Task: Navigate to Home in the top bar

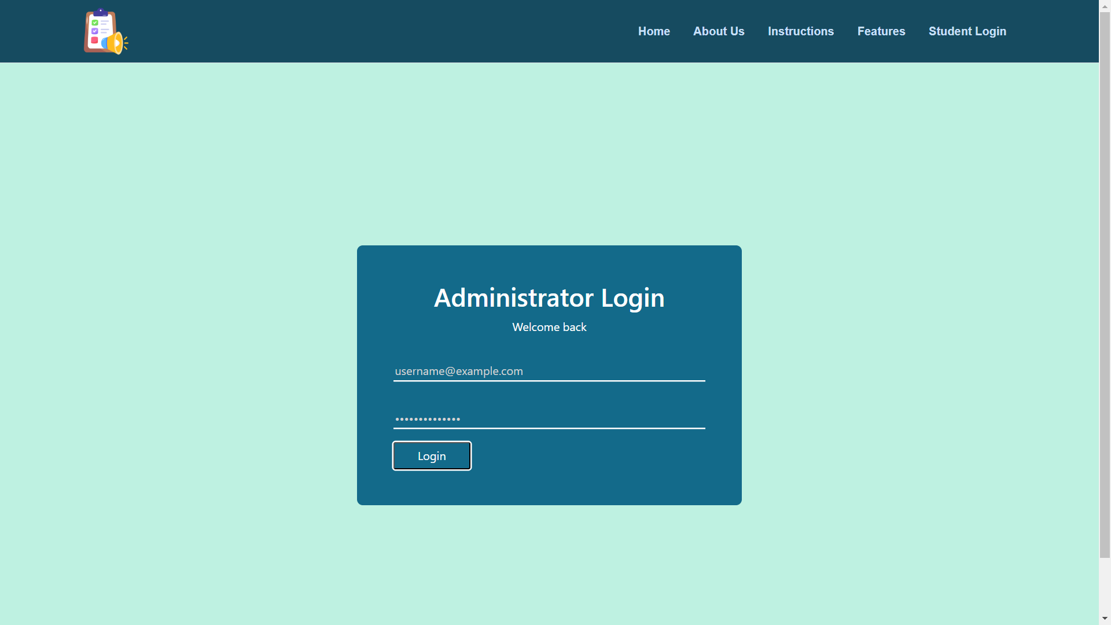Action: [x=654, y=31]
